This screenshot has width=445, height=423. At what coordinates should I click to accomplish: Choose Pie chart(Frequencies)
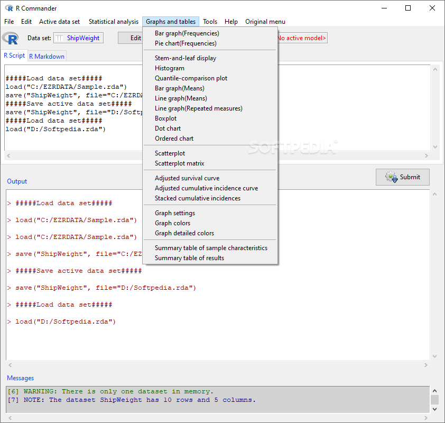pos(210,43)
